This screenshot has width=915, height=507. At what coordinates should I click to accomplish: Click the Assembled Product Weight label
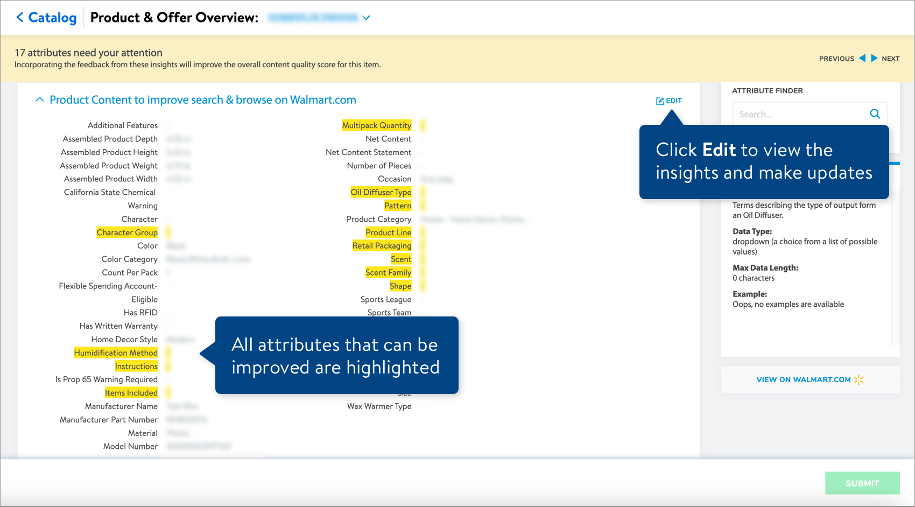pos(109,166)
